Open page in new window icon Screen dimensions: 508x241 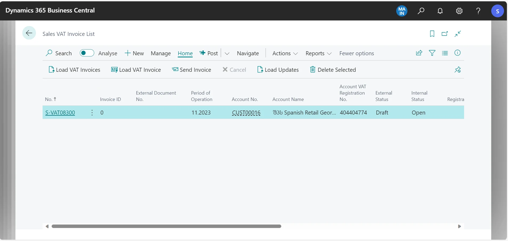(x=444, y=34)
